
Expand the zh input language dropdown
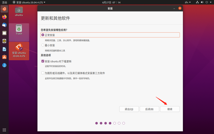point(188,2)
